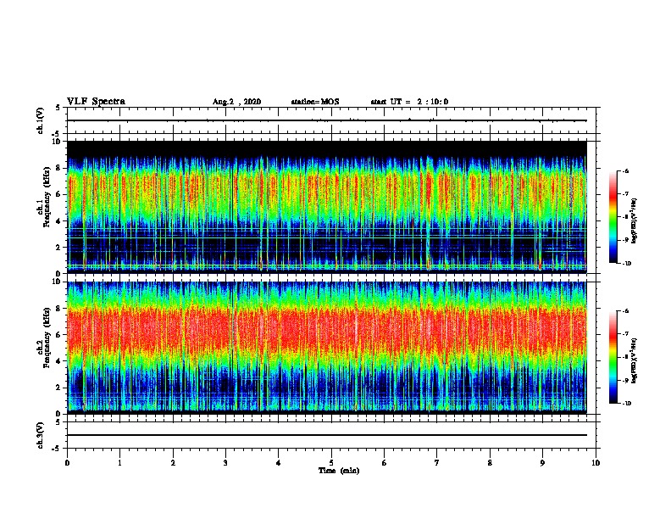Viewport: 671px width, 519px height.
Task: Click the ch.1 spectrogram color bar
Action: click(613, 217)
